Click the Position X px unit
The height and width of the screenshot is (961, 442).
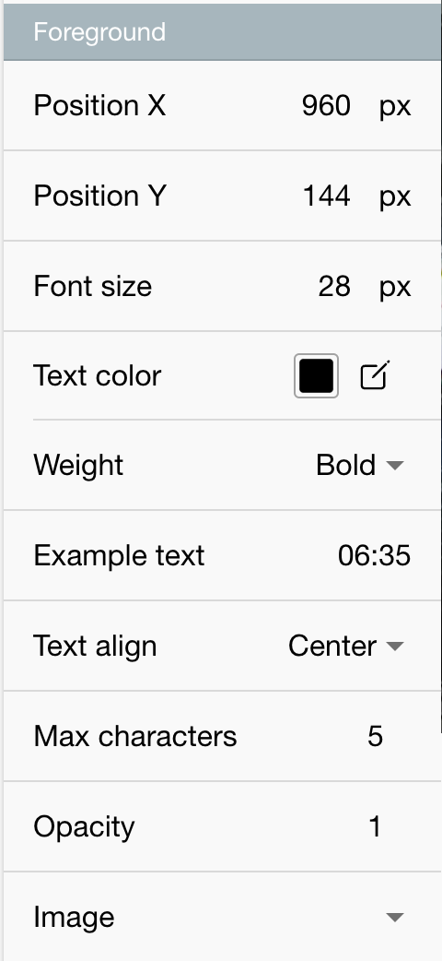click(395, 107)
